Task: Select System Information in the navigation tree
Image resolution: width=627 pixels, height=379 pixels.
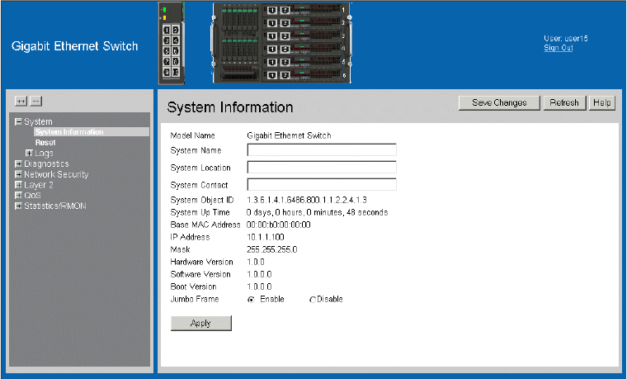Action: click(x=69, y=132)
